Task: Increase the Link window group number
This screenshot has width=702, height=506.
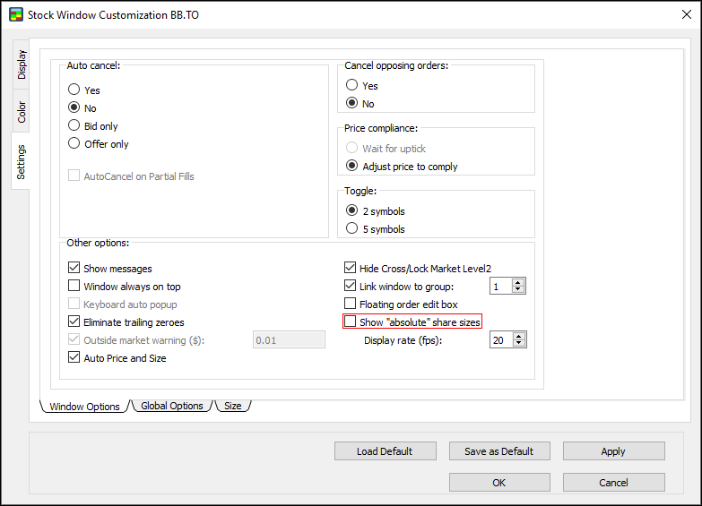Action: click(519, 282)
